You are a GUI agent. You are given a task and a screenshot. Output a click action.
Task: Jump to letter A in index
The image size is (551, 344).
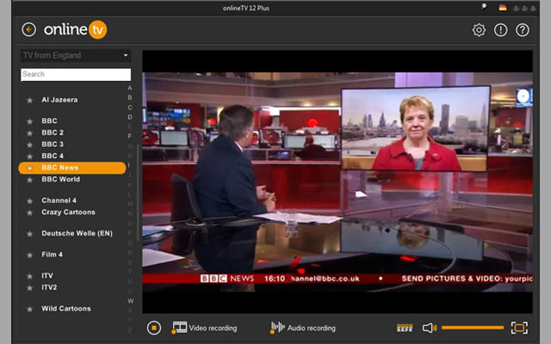130,88
